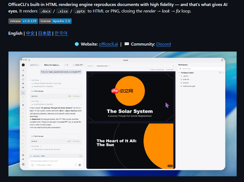
Task: Switch to the brief.md preview tab
Action: click(x=90, y=66)
